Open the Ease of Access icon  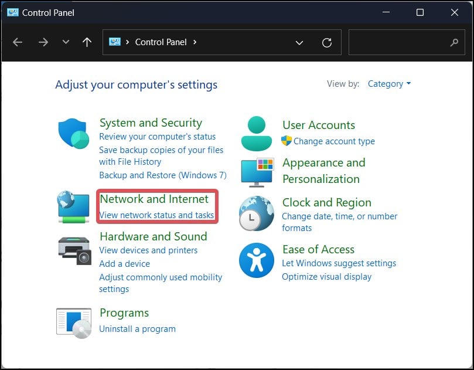coord(257,260)
